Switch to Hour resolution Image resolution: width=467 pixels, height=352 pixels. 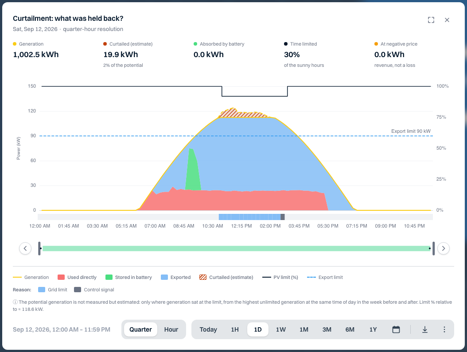[171, 329]
